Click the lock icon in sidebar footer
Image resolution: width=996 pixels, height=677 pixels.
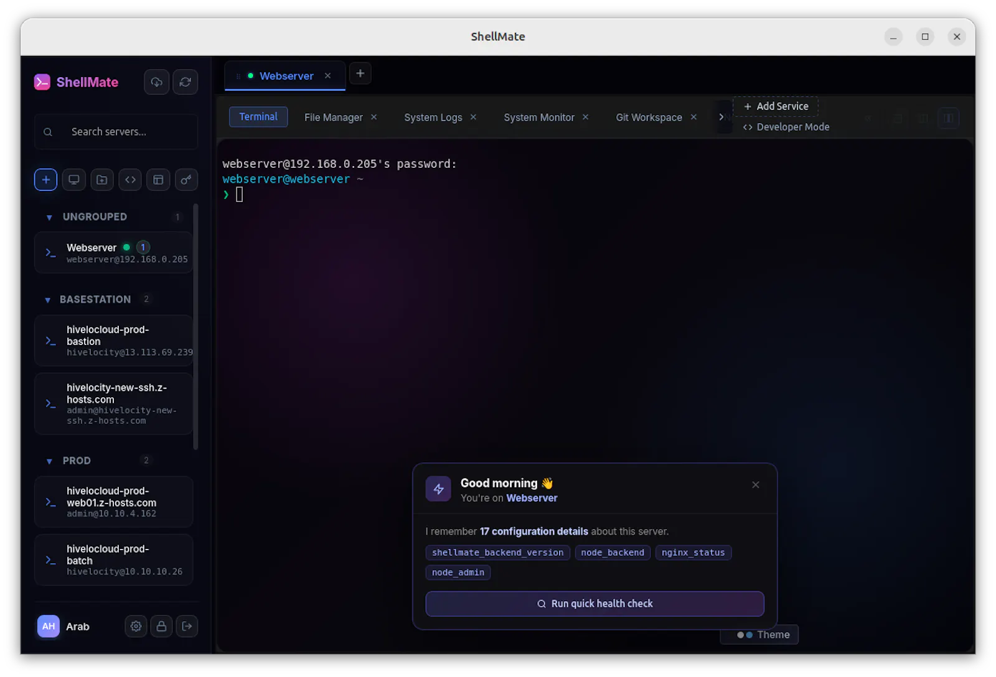tap(161, 626)
